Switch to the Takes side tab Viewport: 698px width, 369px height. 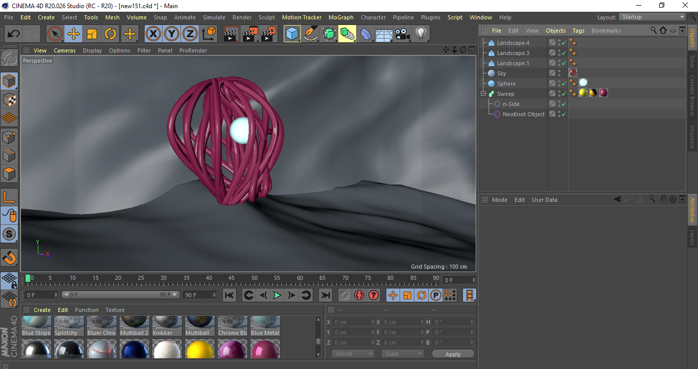[x=692, y=61]
